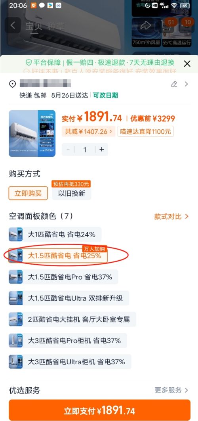Tap the back arrow icon

13,25
